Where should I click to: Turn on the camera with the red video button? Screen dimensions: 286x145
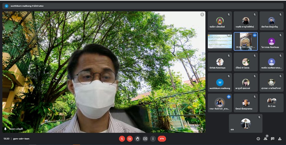point(130,139)
